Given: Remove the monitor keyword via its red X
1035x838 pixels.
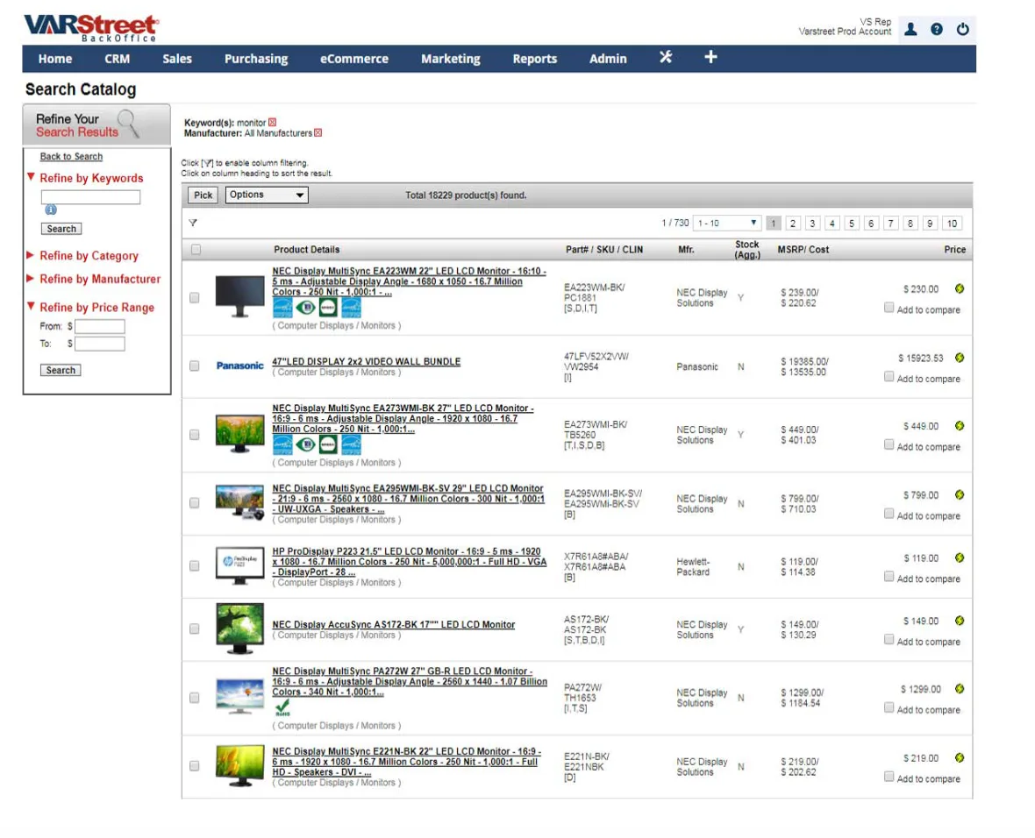Looking at the screenshot, I should (x=273, y=121).
